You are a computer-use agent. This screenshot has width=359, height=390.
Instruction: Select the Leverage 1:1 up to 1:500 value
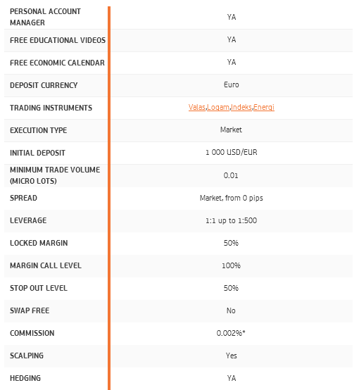point(232,220)
